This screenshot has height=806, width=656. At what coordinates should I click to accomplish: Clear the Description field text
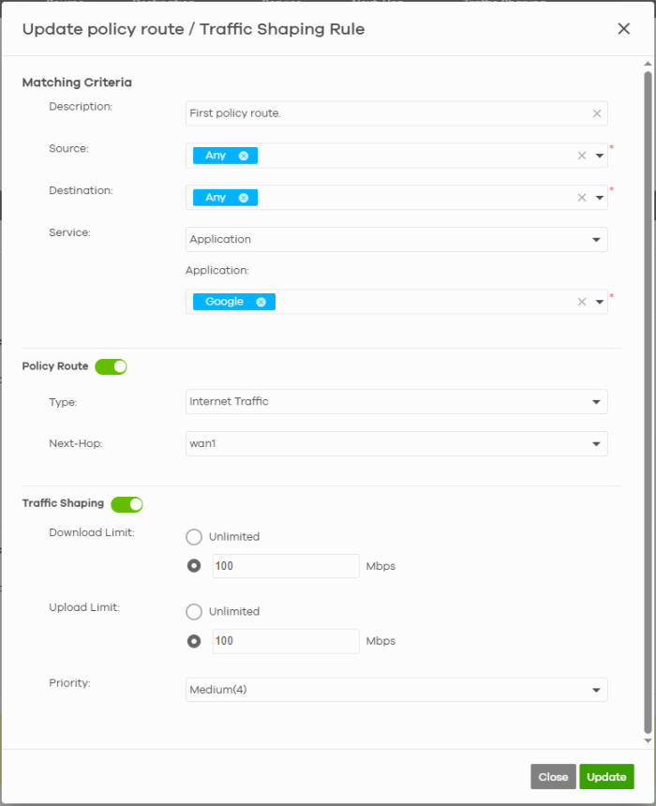pyautogui.click(x=597, y=113)
